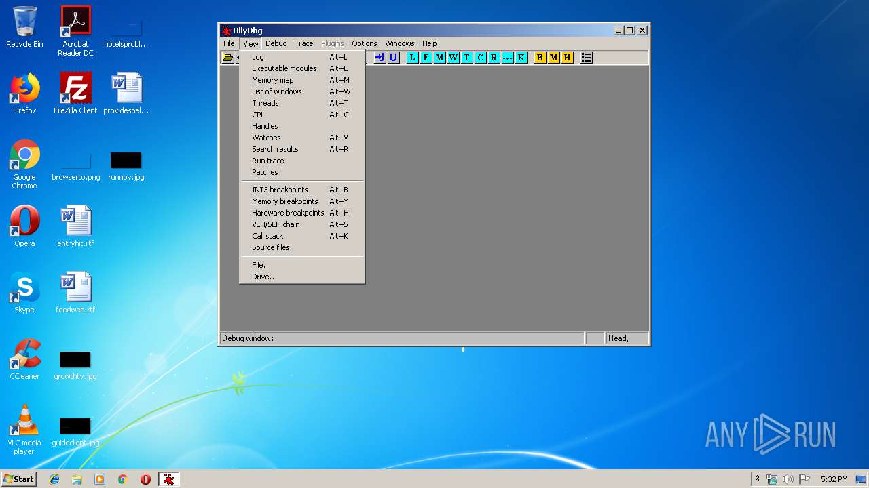The width and height of the screenshot is (869, 488).
Task: Select Run trace in the View menu
Action: click(302, 161)
